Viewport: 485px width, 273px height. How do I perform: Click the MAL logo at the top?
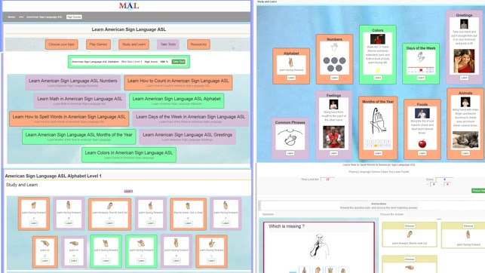coord(129,5)
